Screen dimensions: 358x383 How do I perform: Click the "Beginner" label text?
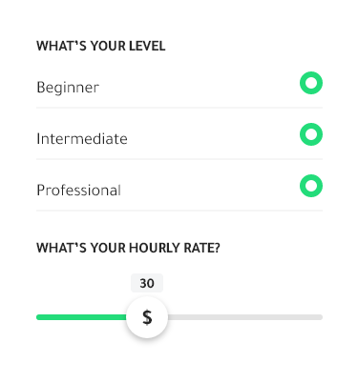click(x=68, y=88)
